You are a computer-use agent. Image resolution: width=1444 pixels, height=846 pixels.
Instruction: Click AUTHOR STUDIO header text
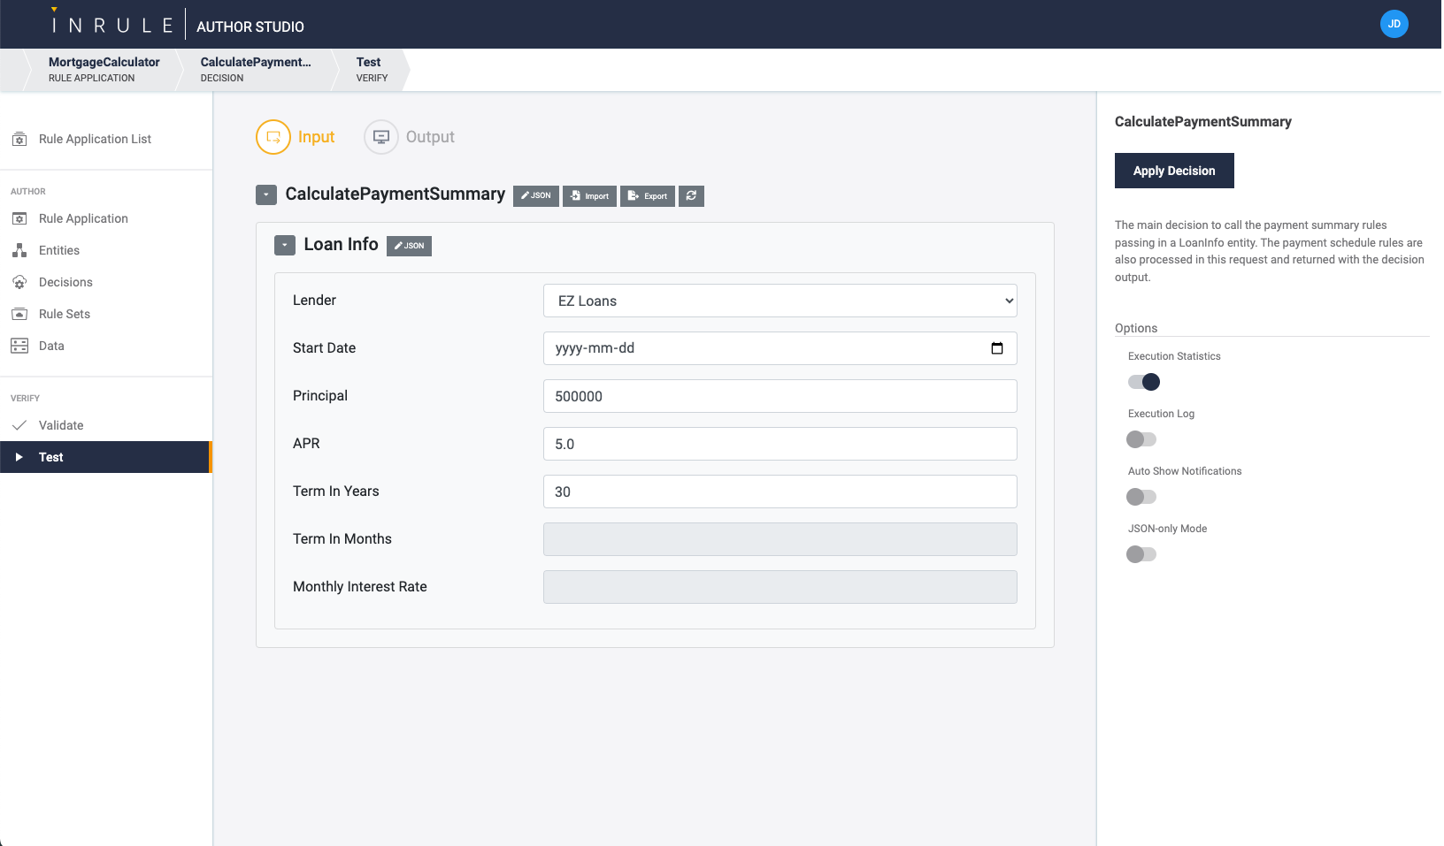(250, 27)
